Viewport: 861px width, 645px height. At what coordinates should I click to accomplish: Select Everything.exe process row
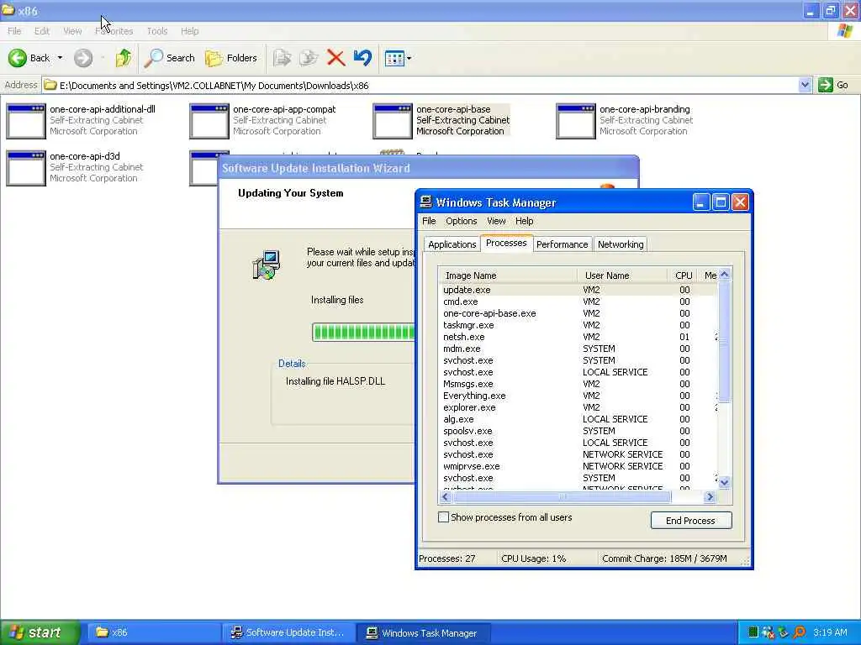pyautogui.click(x=578, y=396)
